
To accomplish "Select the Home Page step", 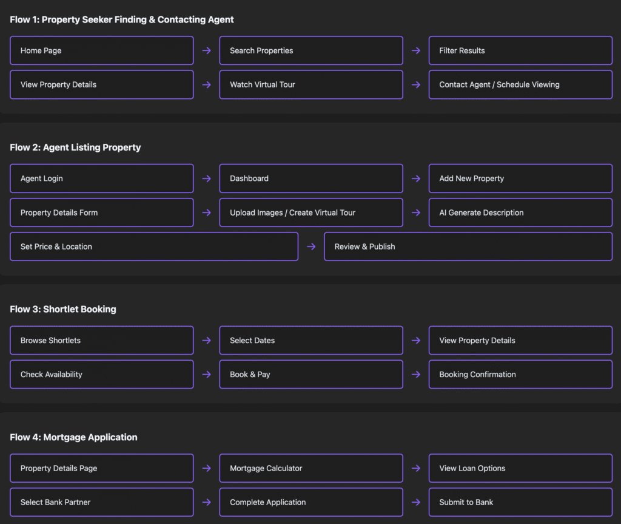I will click(102, 50).
